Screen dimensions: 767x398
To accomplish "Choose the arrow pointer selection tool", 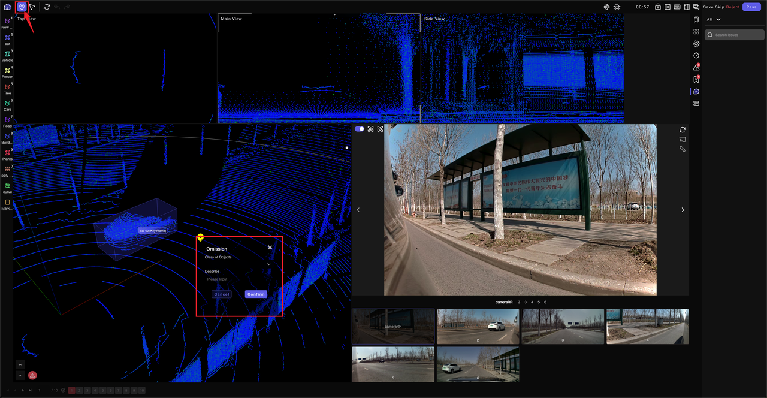I will [x=32, y=7].
